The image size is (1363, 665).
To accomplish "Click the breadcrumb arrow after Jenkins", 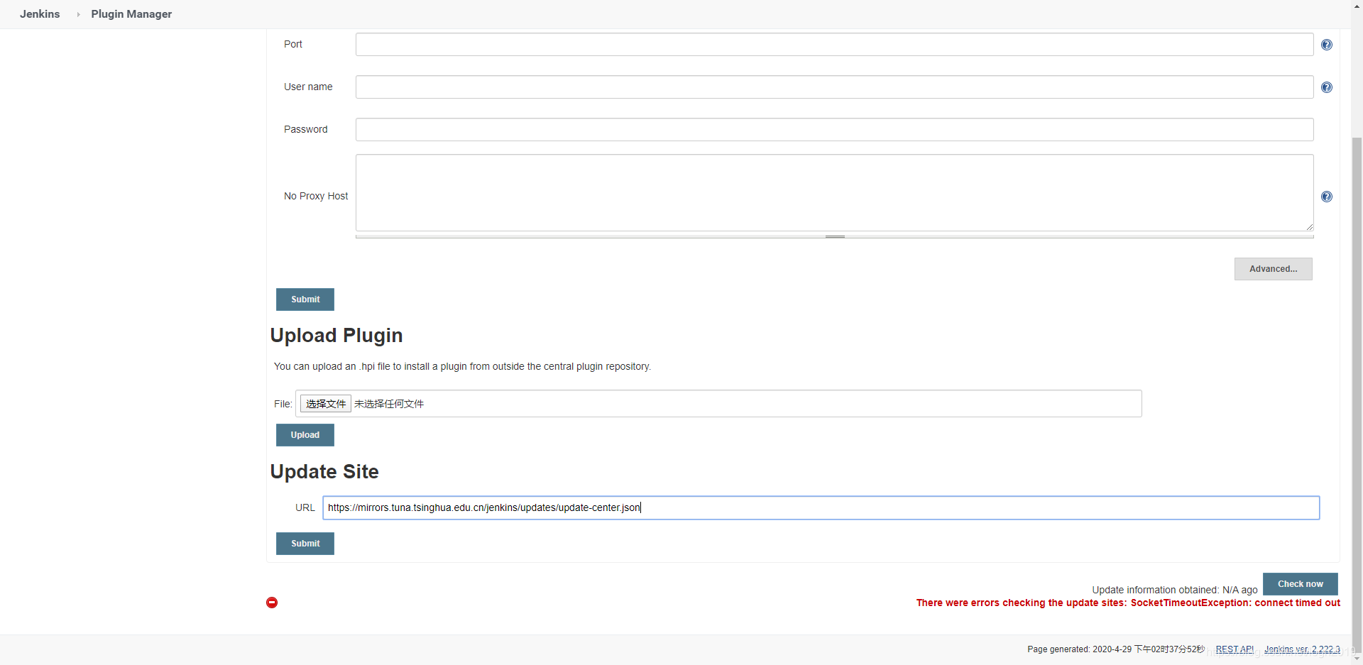I will pyautogui.click(x=78, y=14).
